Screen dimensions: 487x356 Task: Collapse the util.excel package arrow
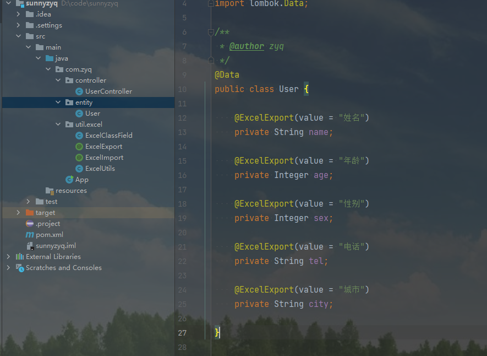58,125
